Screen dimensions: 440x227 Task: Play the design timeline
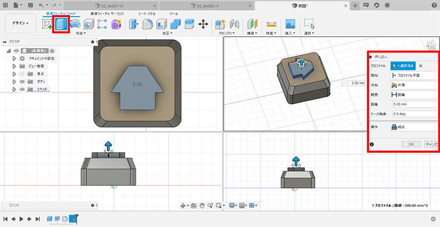click(22, 219)
